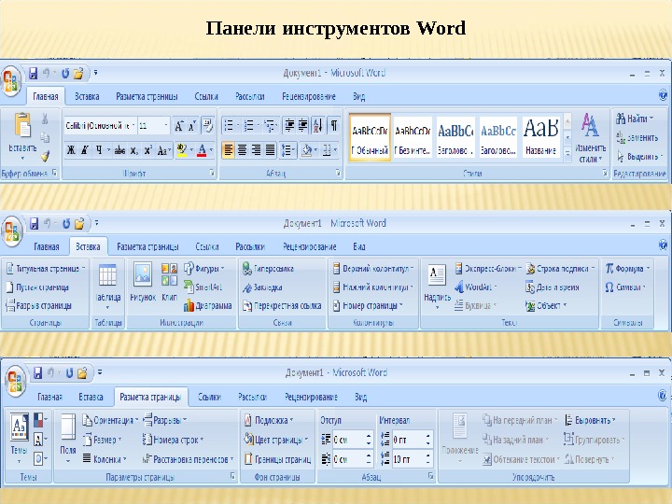Open the Шрифт group dialog launcher

[212, 173]
